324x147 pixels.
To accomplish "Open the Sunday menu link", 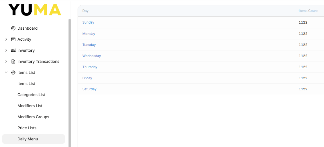I will coord(88,22).
